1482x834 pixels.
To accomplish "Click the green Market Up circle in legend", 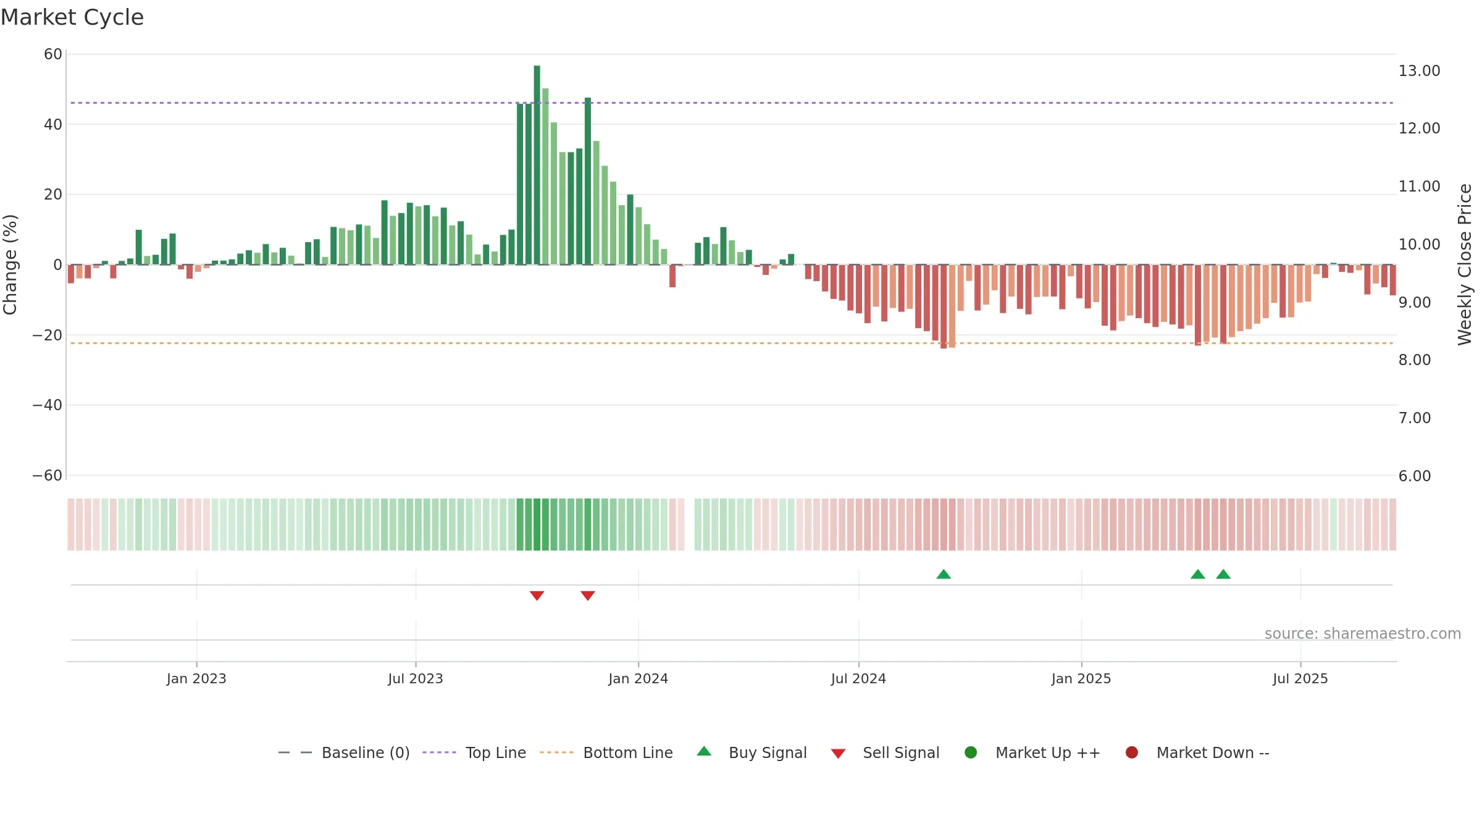I will pos(971,752).
